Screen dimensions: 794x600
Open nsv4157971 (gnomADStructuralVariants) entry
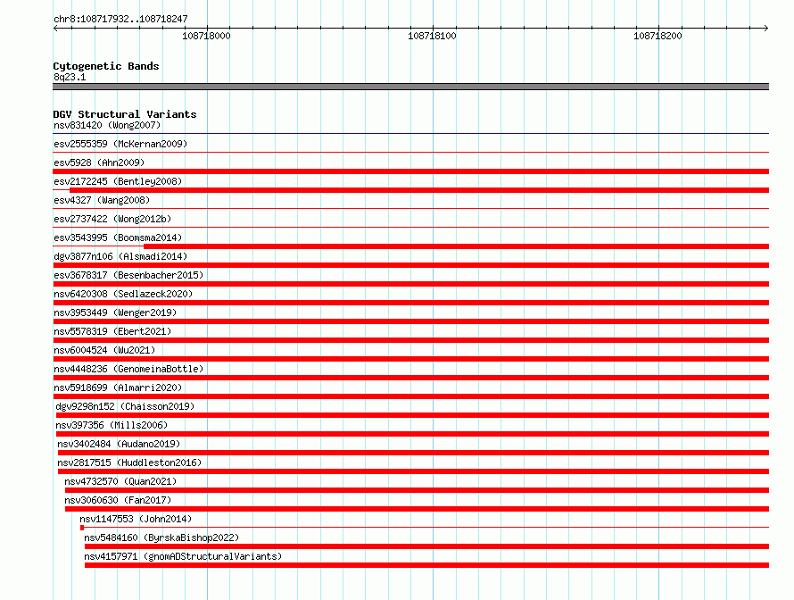coord(183,556)
